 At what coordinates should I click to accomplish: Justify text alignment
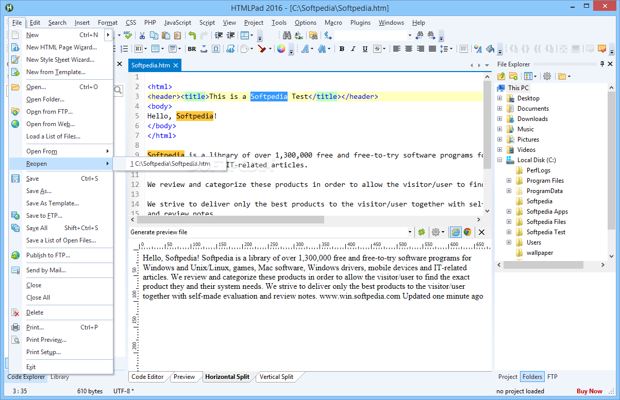(x=432, y=49)
